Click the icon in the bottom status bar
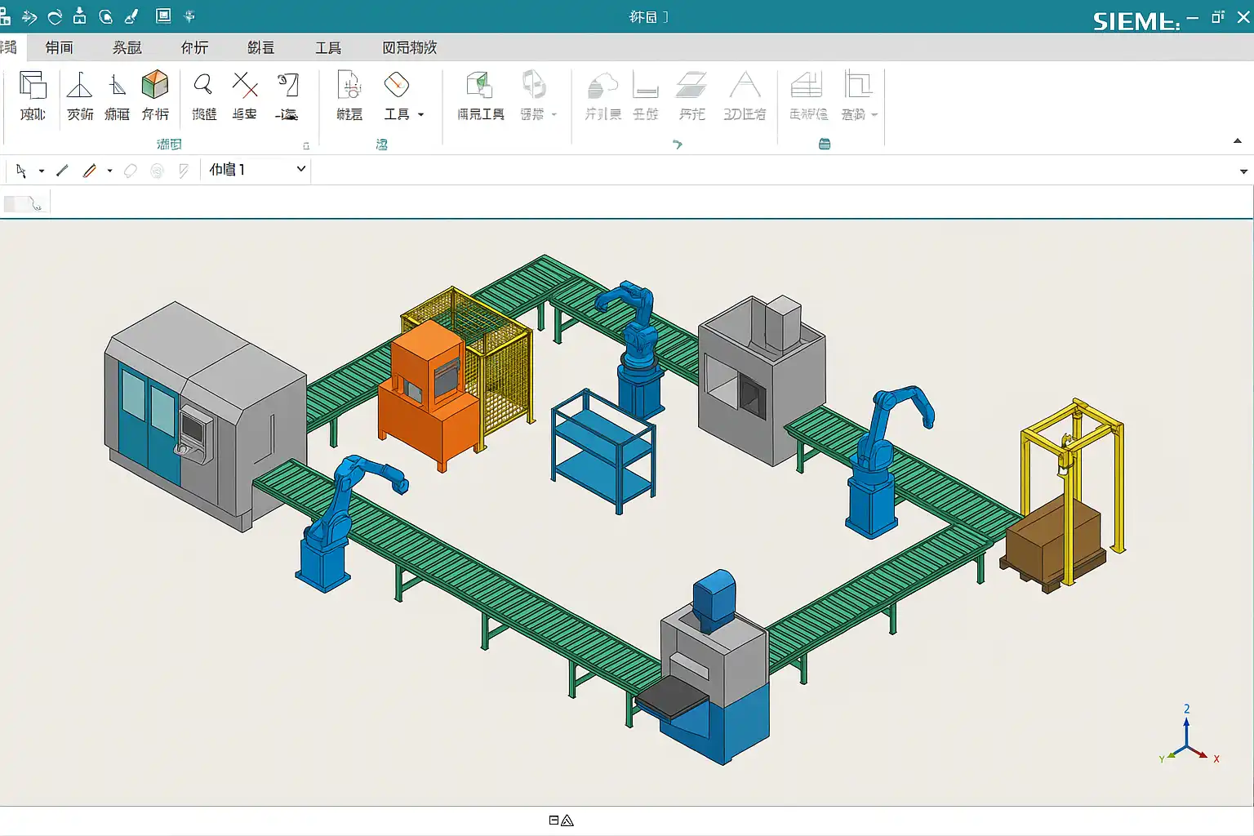The image size is (1254, 836). pyautogui.click(x=561, y=820)
